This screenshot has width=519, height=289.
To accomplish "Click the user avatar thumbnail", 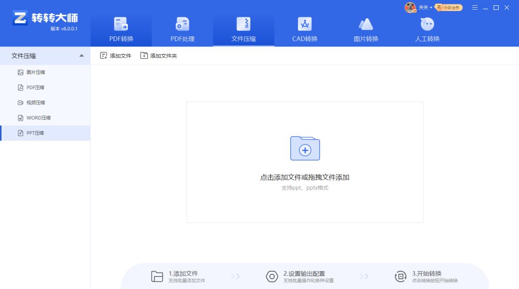I will tap(410, 7).
